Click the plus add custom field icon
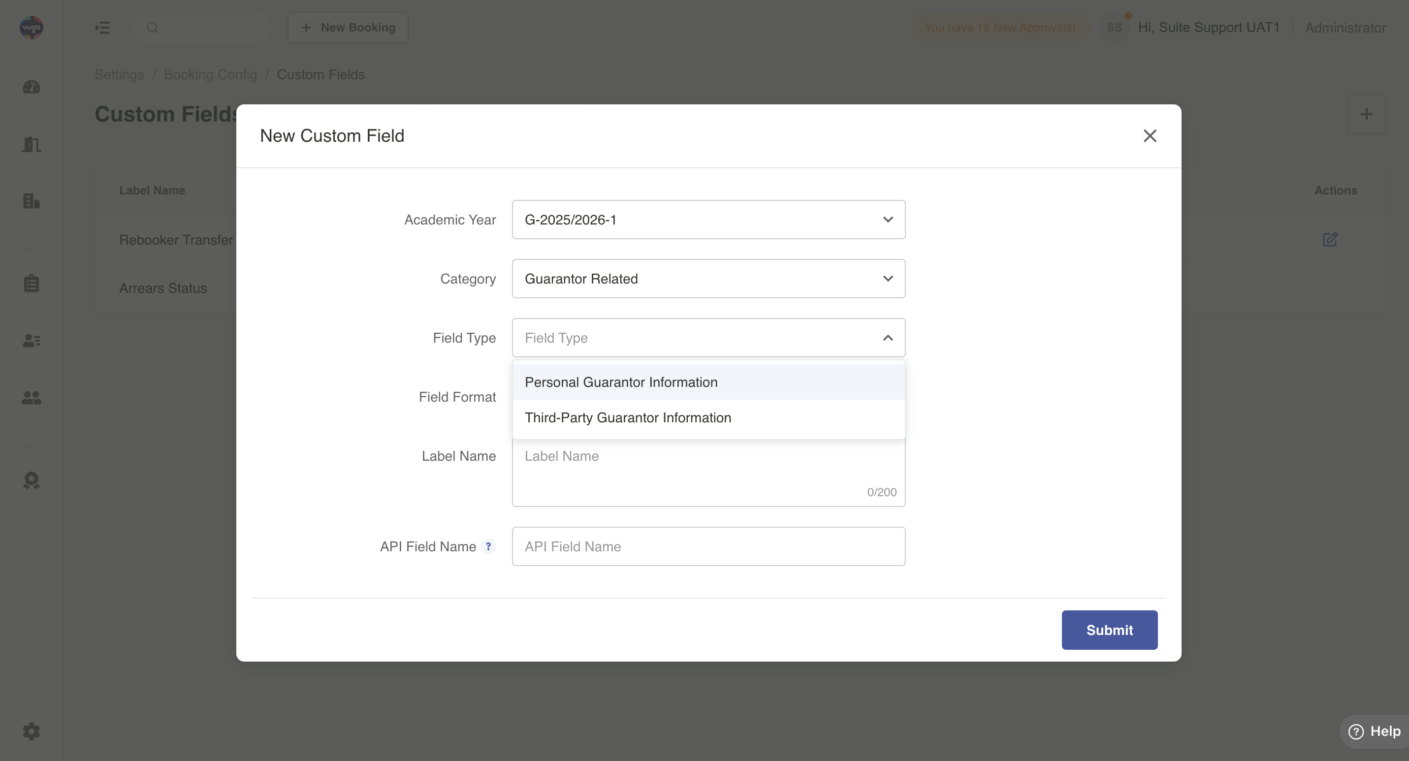Viewport: 1409px width, 761px height. (x=1366, y=114)
